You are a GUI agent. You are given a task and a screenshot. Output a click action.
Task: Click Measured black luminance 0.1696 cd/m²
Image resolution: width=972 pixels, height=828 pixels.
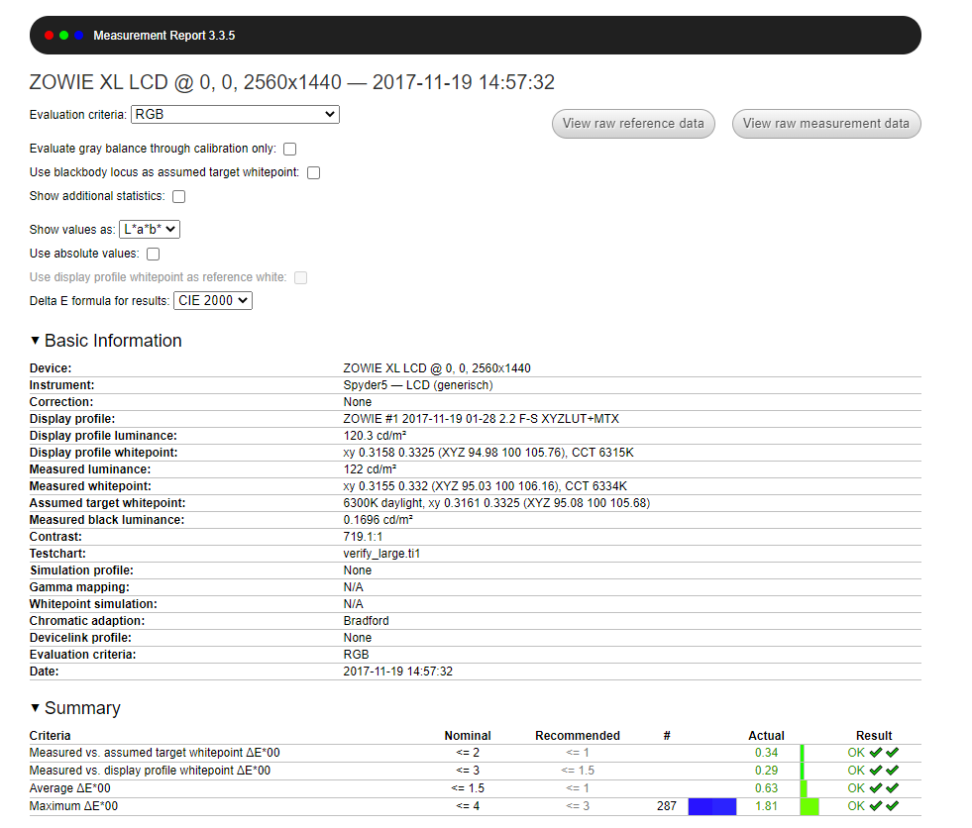click(378, 520)
